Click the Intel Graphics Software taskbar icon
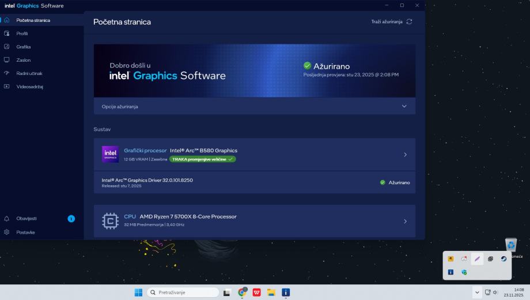 point(286,292)
